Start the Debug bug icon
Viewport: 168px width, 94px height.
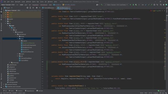click(133, 5)
